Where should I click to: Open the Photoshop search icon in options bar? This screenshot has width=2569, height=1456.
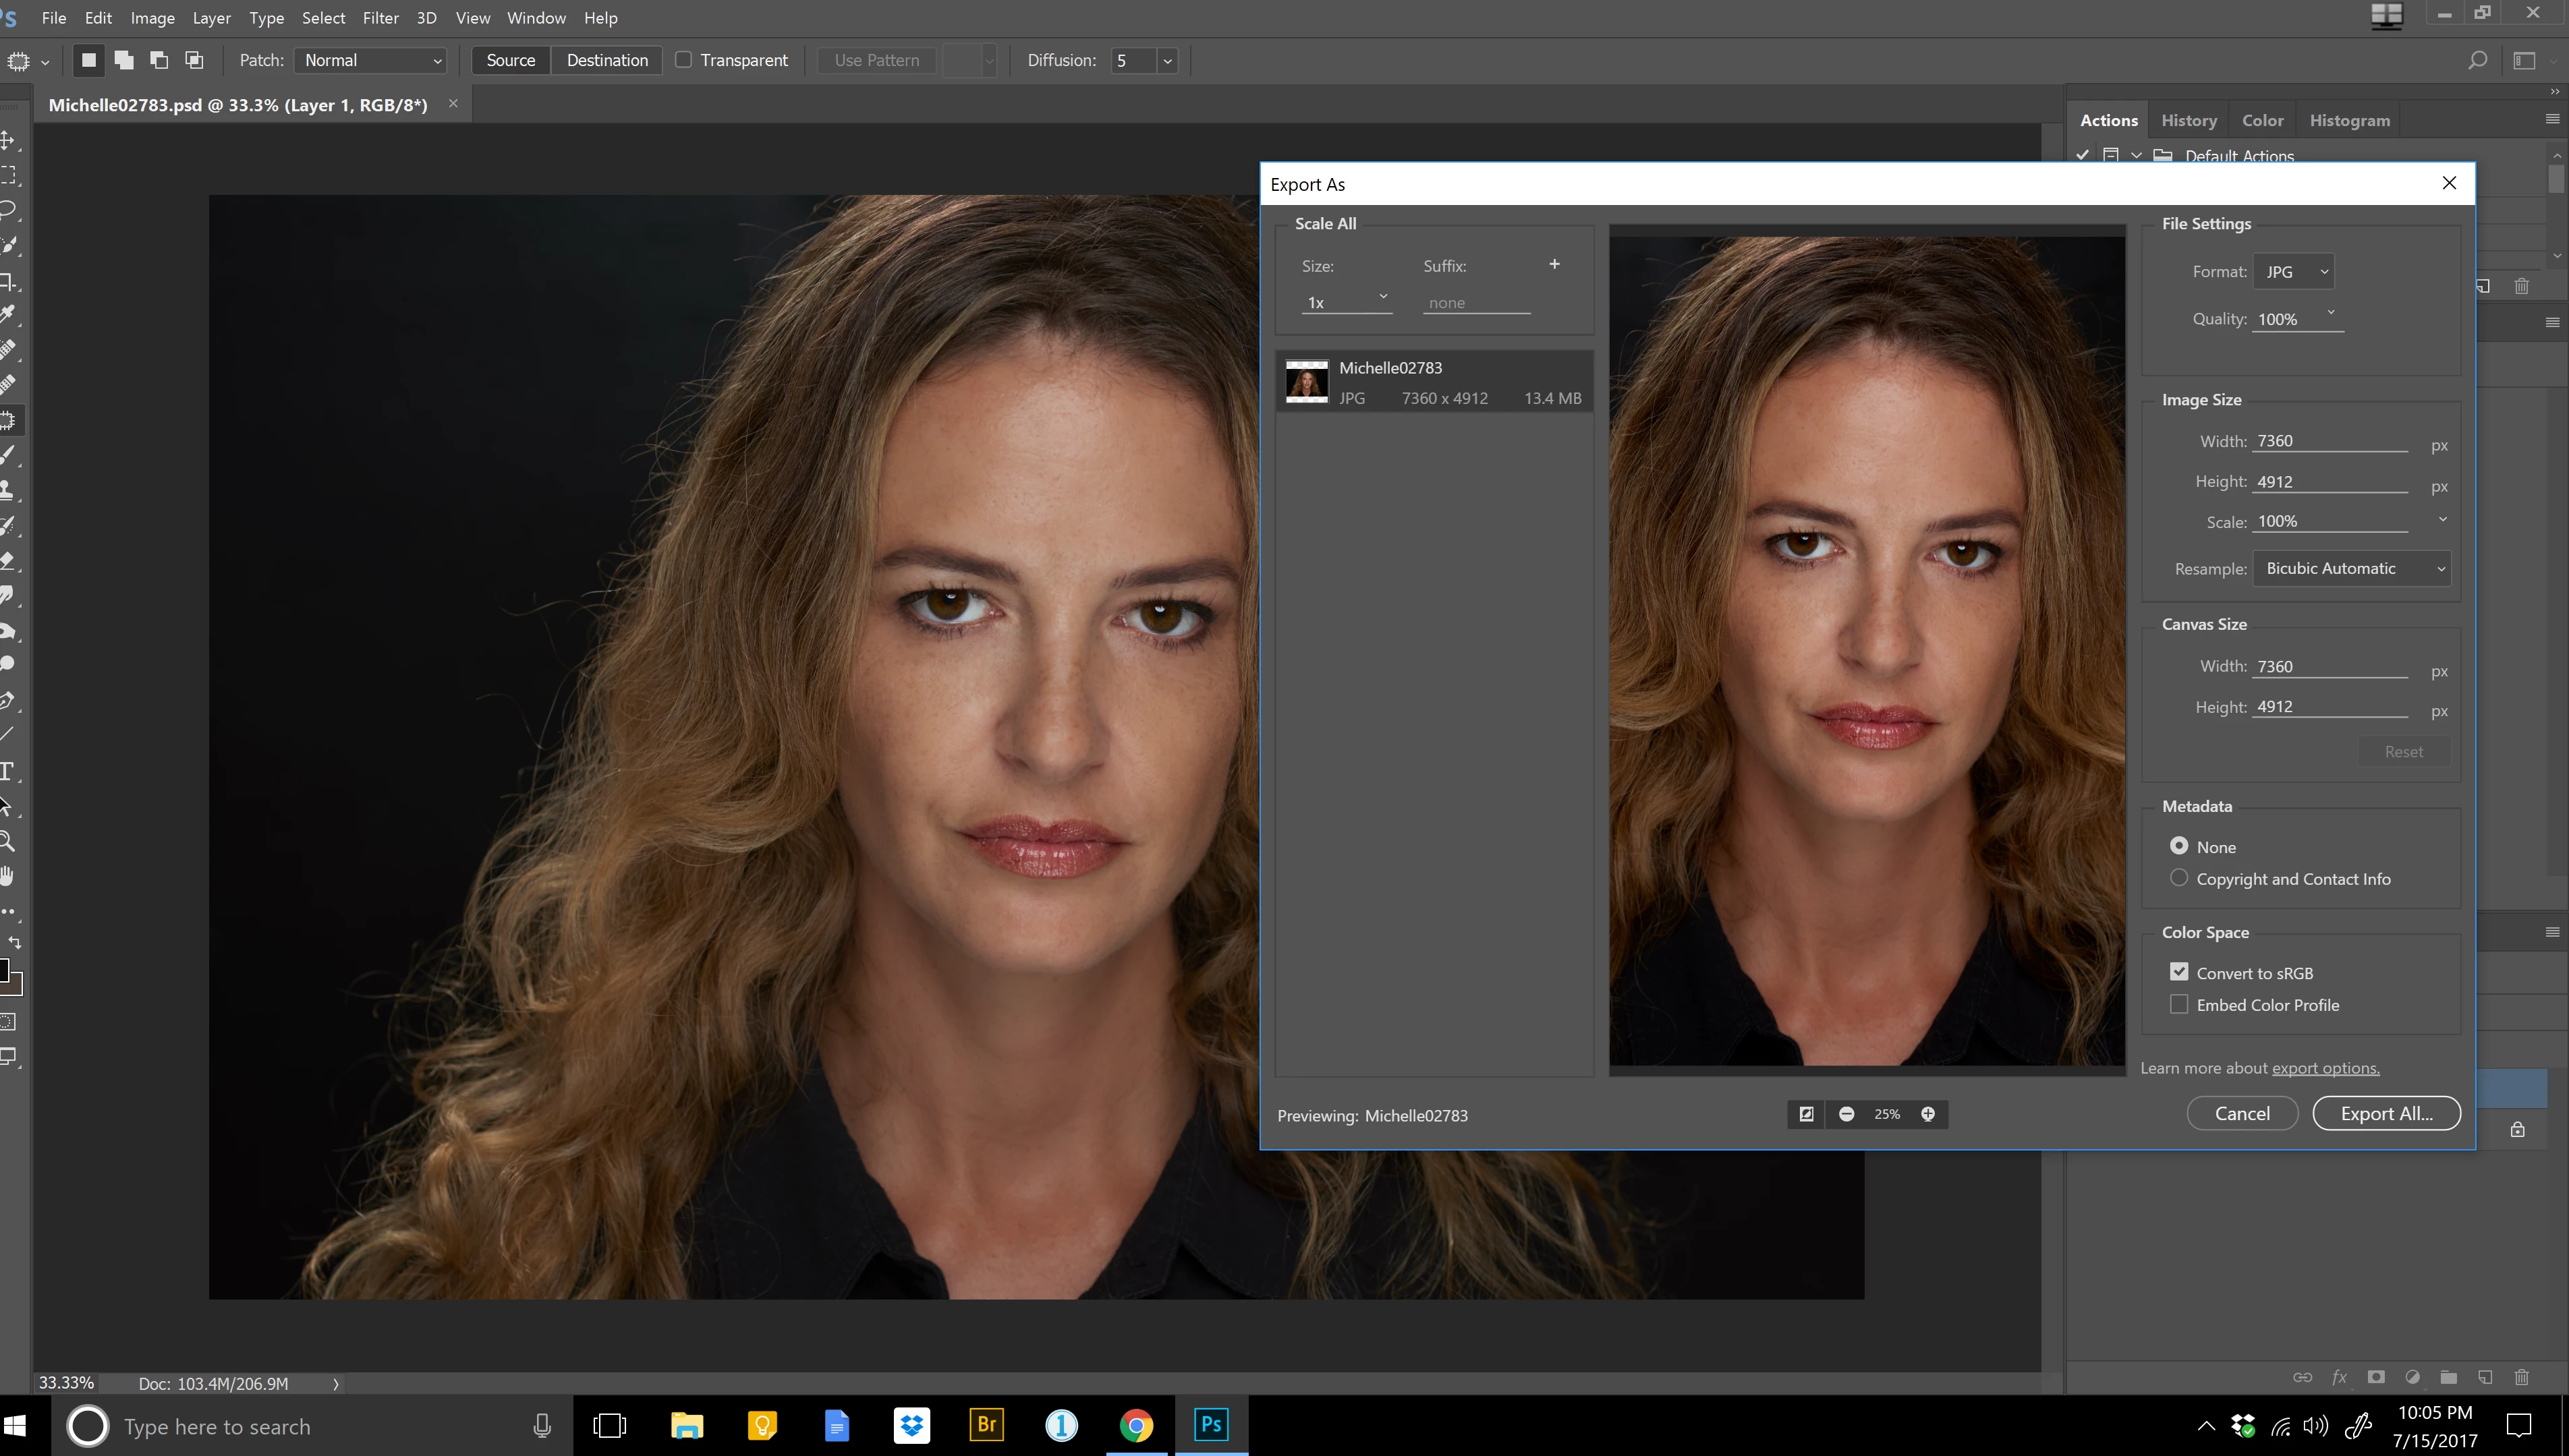point(2477,61)
